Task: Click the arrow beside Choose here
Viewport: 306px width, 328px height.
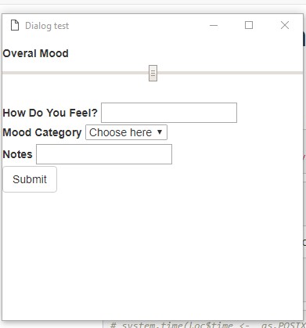Action: pyautogui.click(x=160, y=132)
